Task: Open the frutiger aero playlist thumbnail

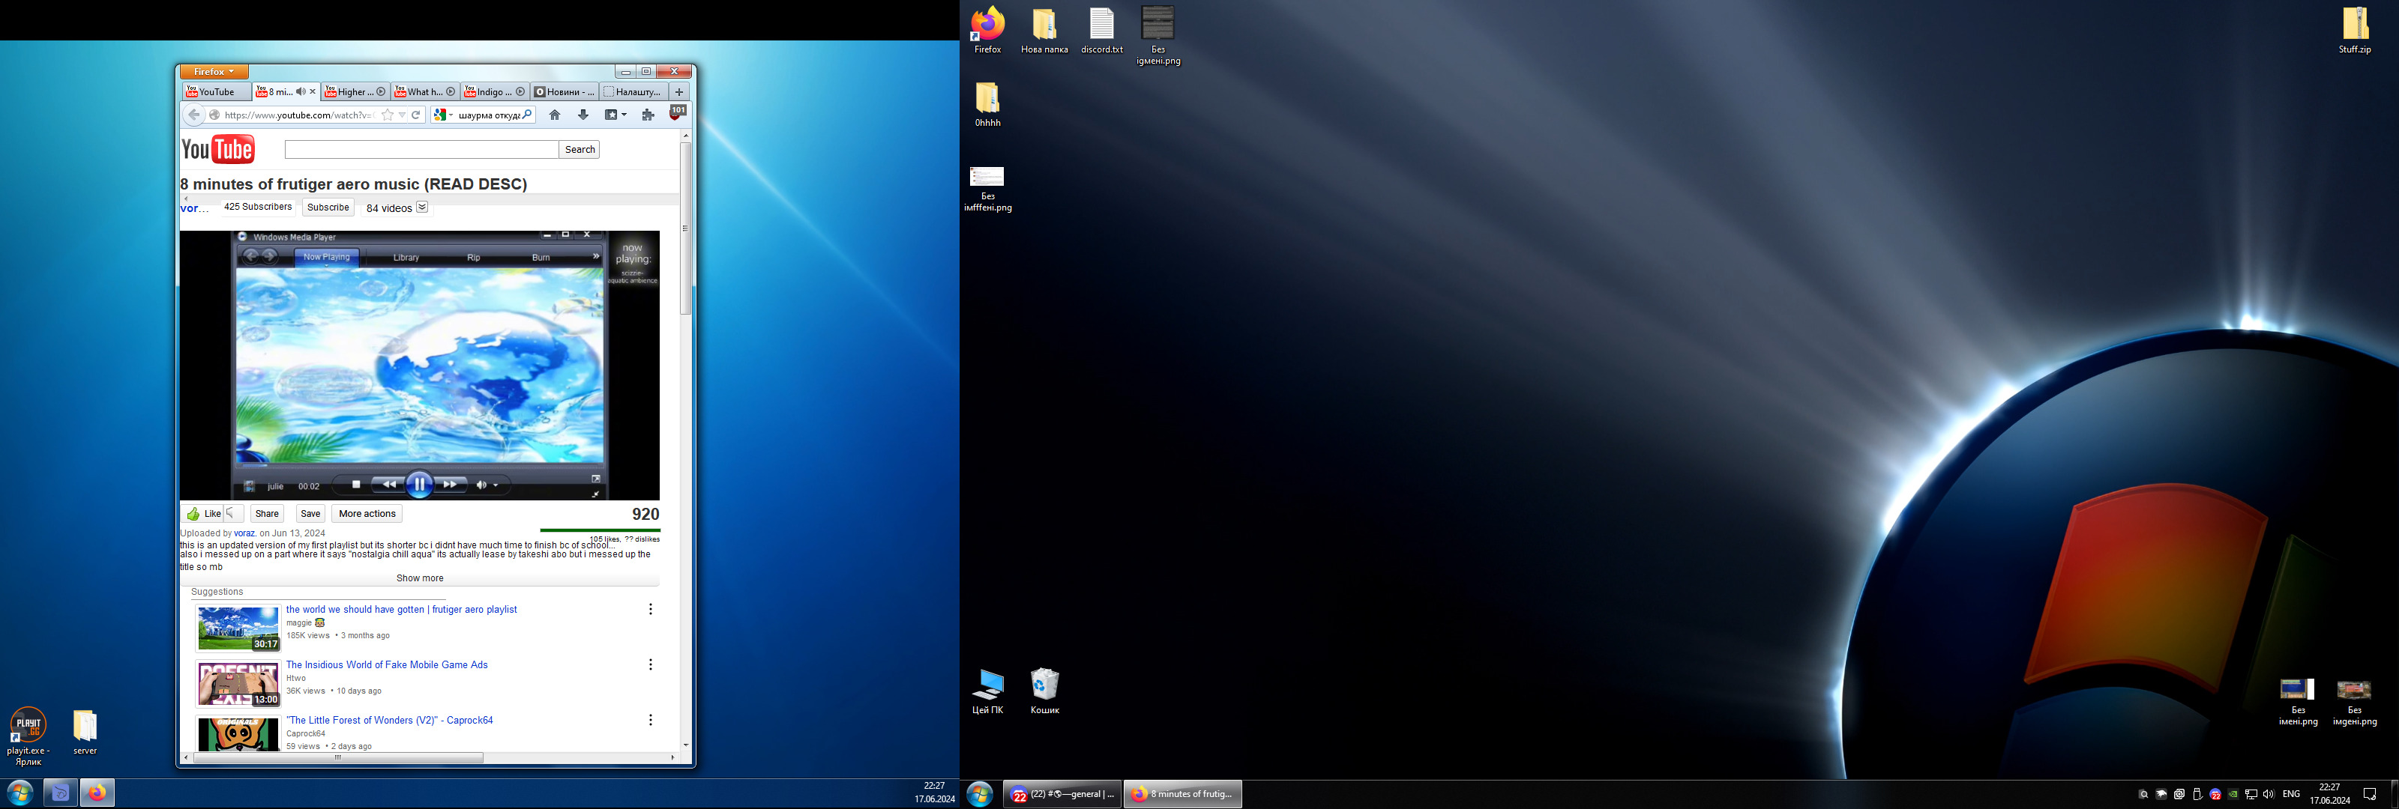Action: [238, 628]
